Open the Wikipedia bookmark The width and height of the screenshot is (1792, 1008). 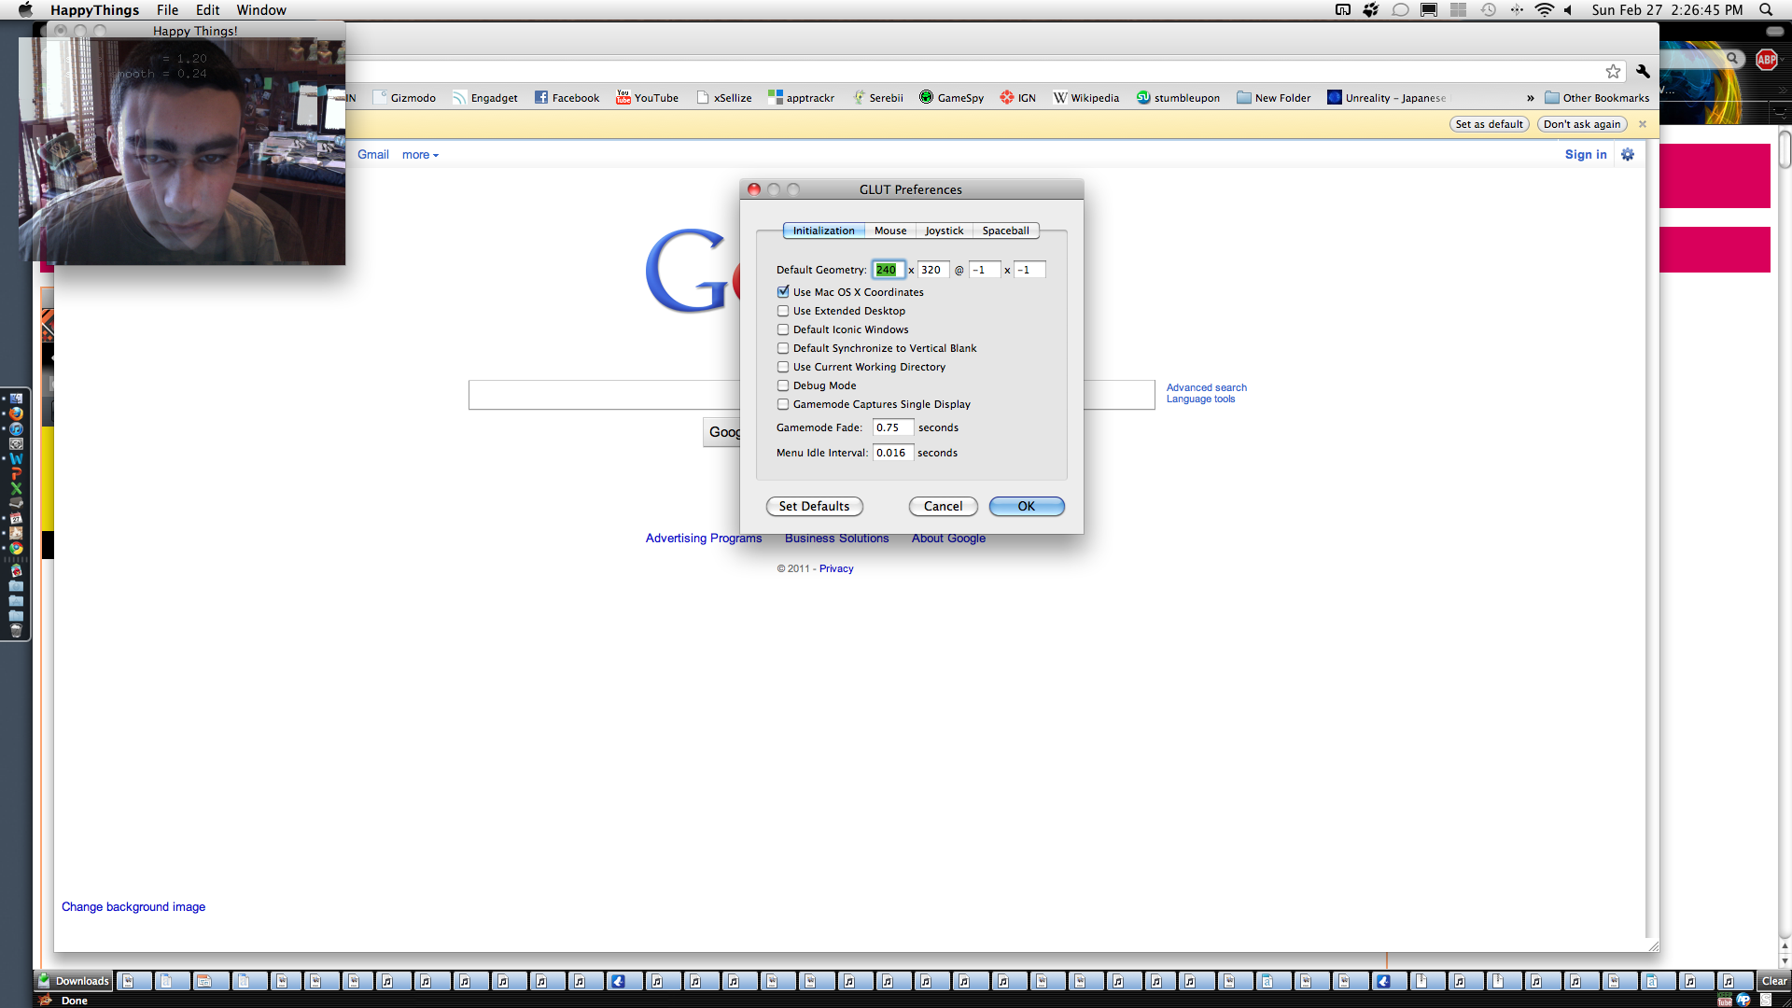coord(1085,98)
